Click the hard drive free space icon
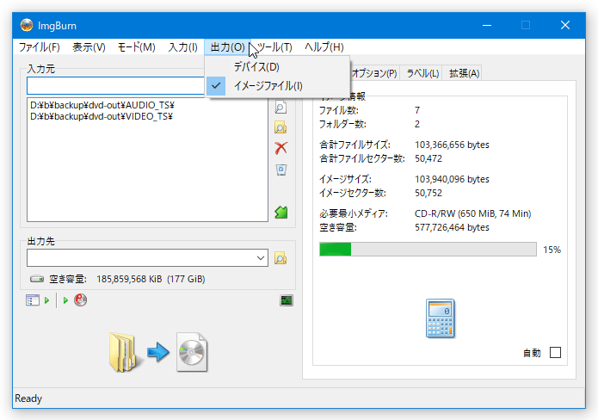The width and height of the screenshot is (598, 420). [x=37, y=279]
